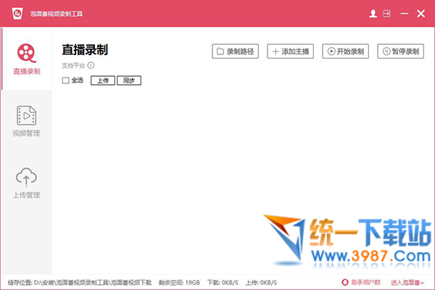This screenshot has width=435, height=290.
Task: Close the recorder window
Action: coord(420,13)
